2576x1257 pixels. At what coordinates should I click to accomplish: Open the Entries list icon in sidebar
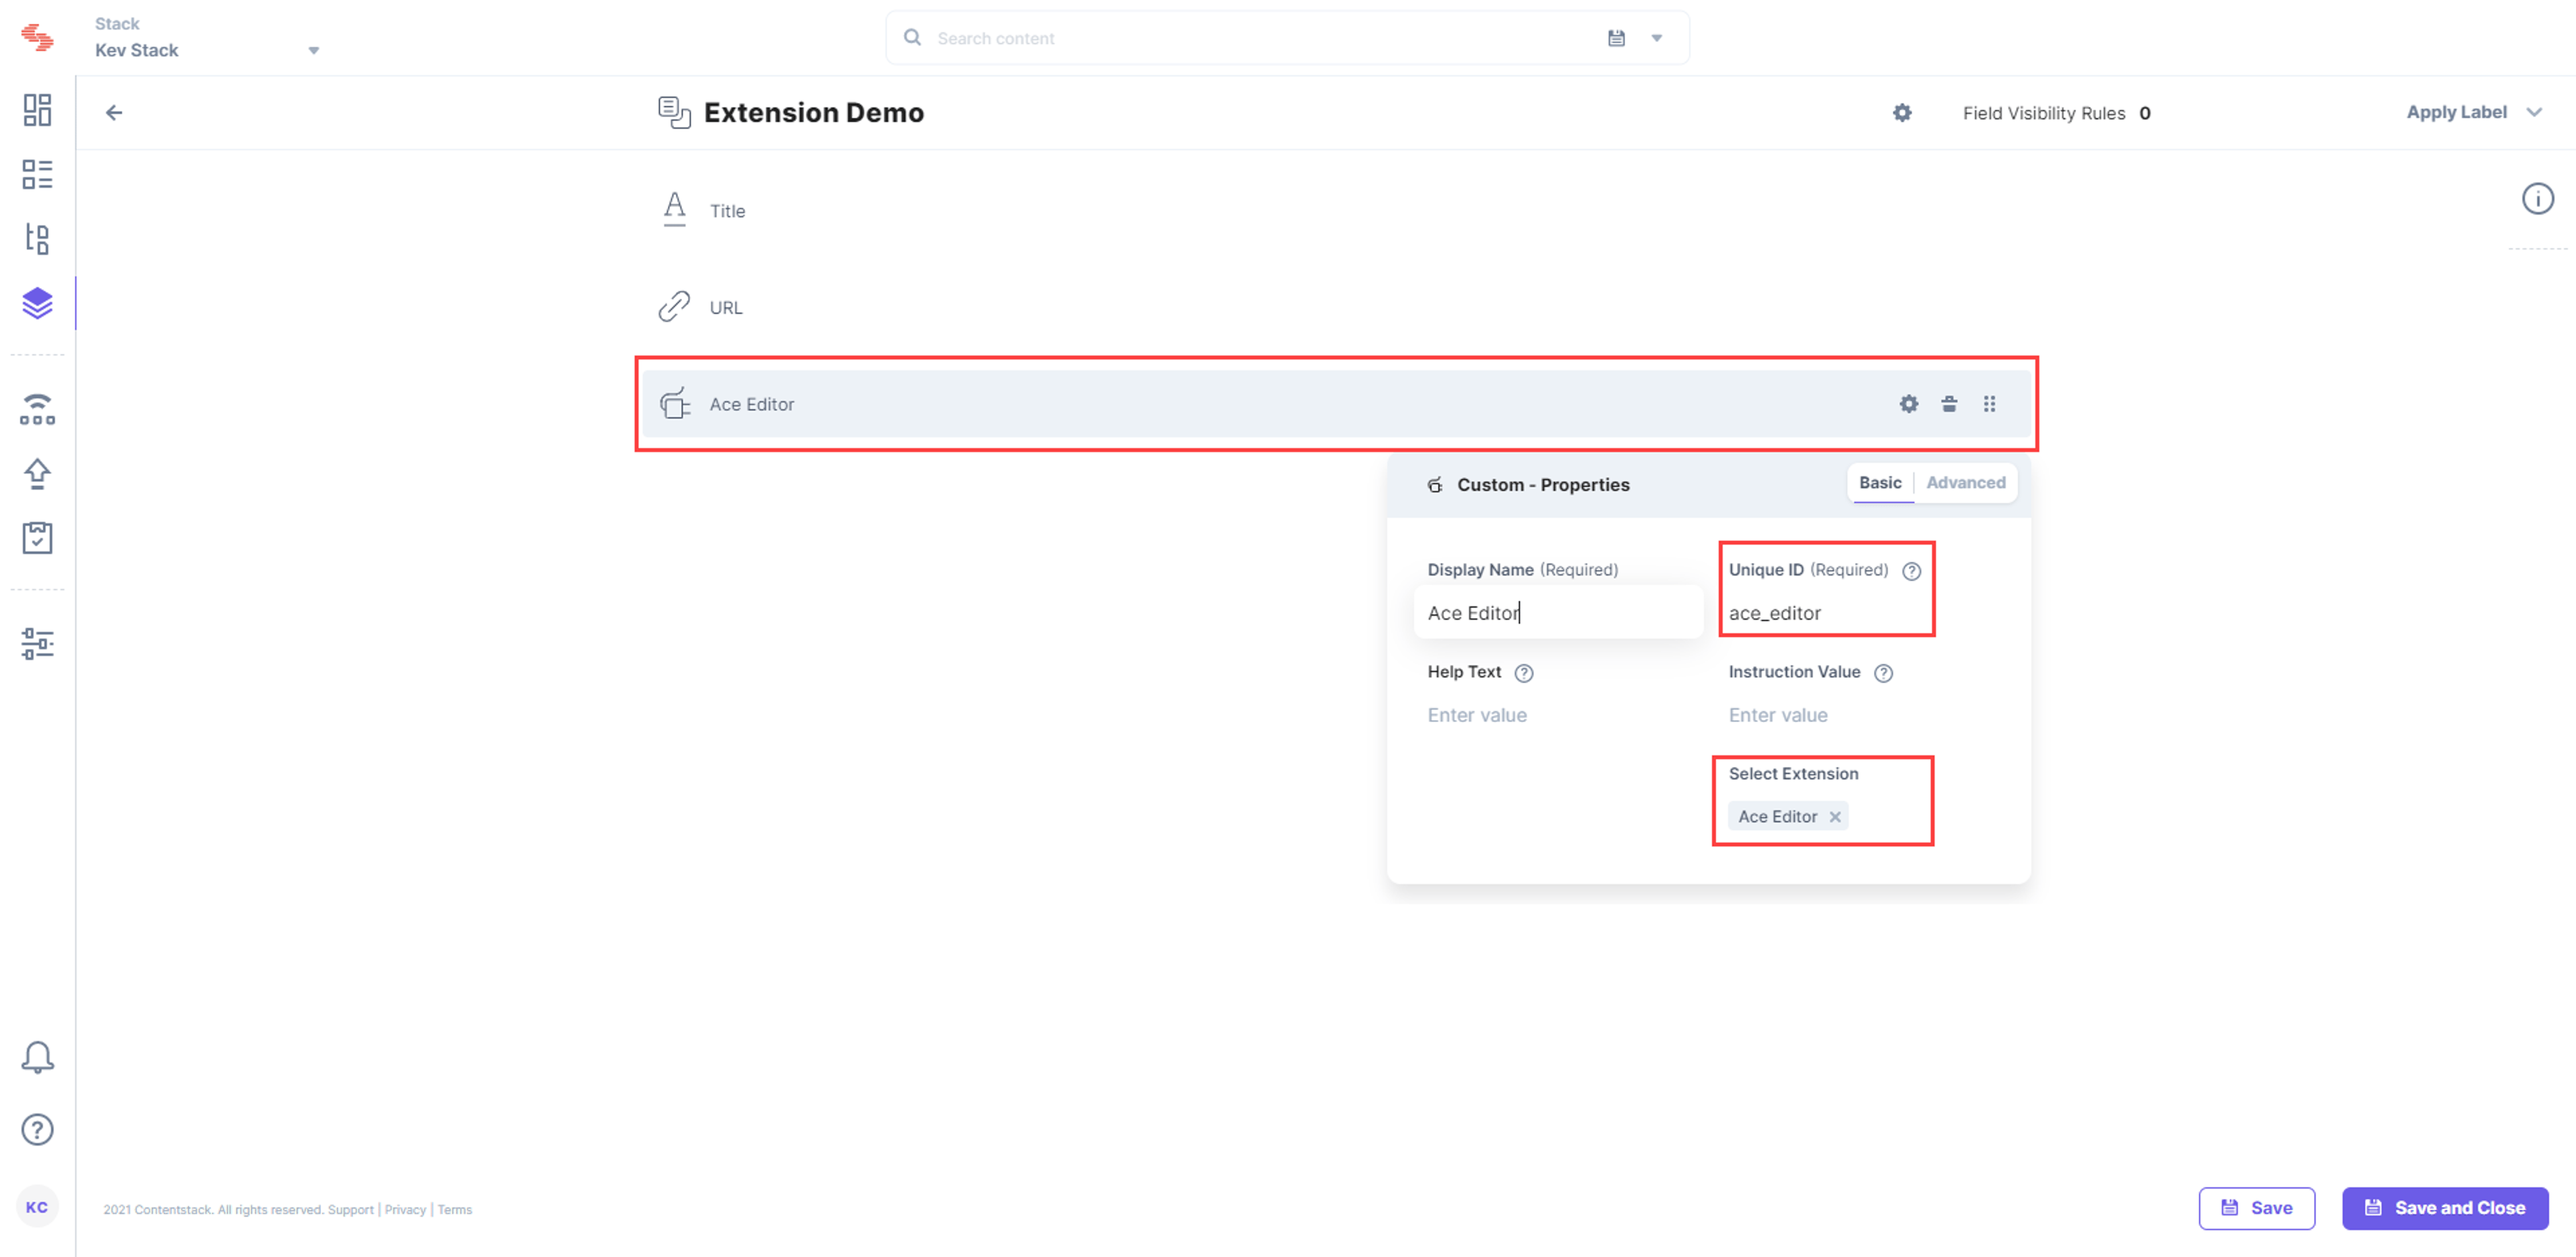(37, 174)
